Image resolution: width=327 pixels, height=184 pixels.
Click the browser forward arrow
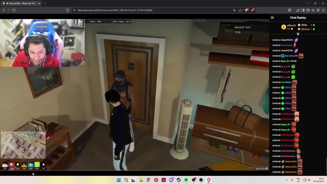9,10
